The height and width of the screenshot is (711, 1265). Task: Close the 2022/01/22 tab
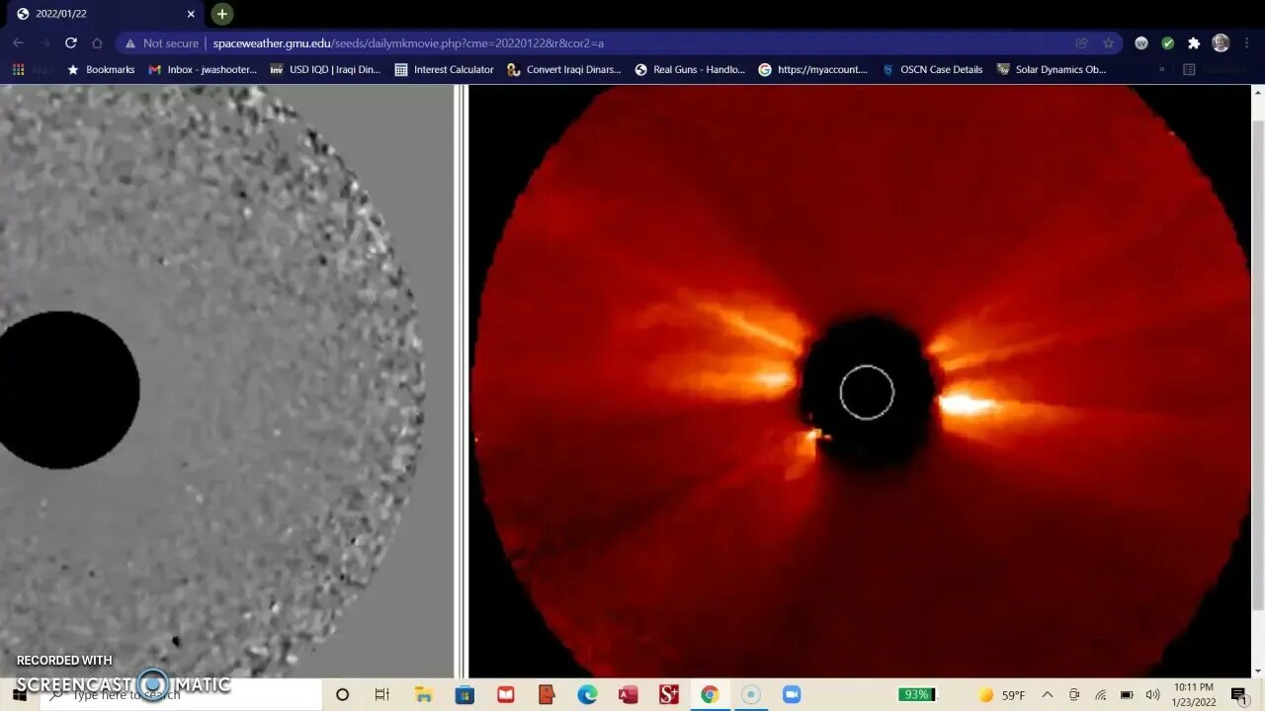pos(191,14)
